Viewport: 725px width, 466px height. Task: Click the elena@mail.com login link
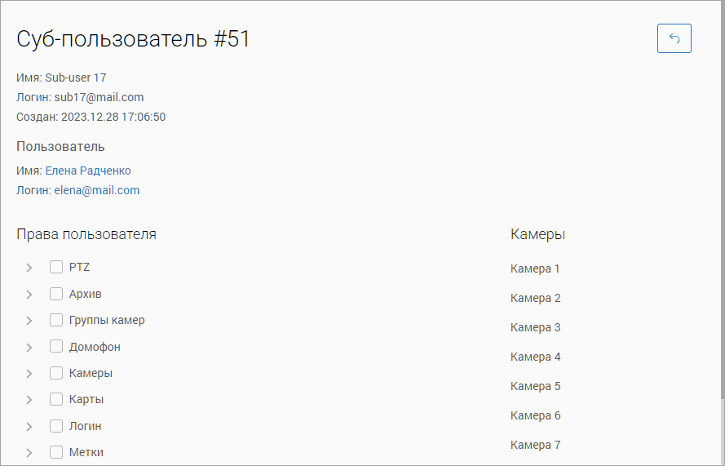97,190
